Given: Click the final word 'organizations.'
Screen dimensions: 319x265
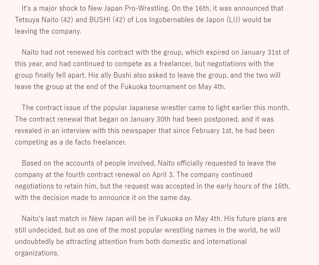Looking at the screenshot, I should pos(37,253).
